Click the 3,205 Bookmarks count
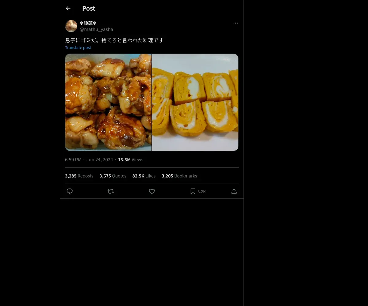Screen dimensions: 368x306 coord(179,176)
